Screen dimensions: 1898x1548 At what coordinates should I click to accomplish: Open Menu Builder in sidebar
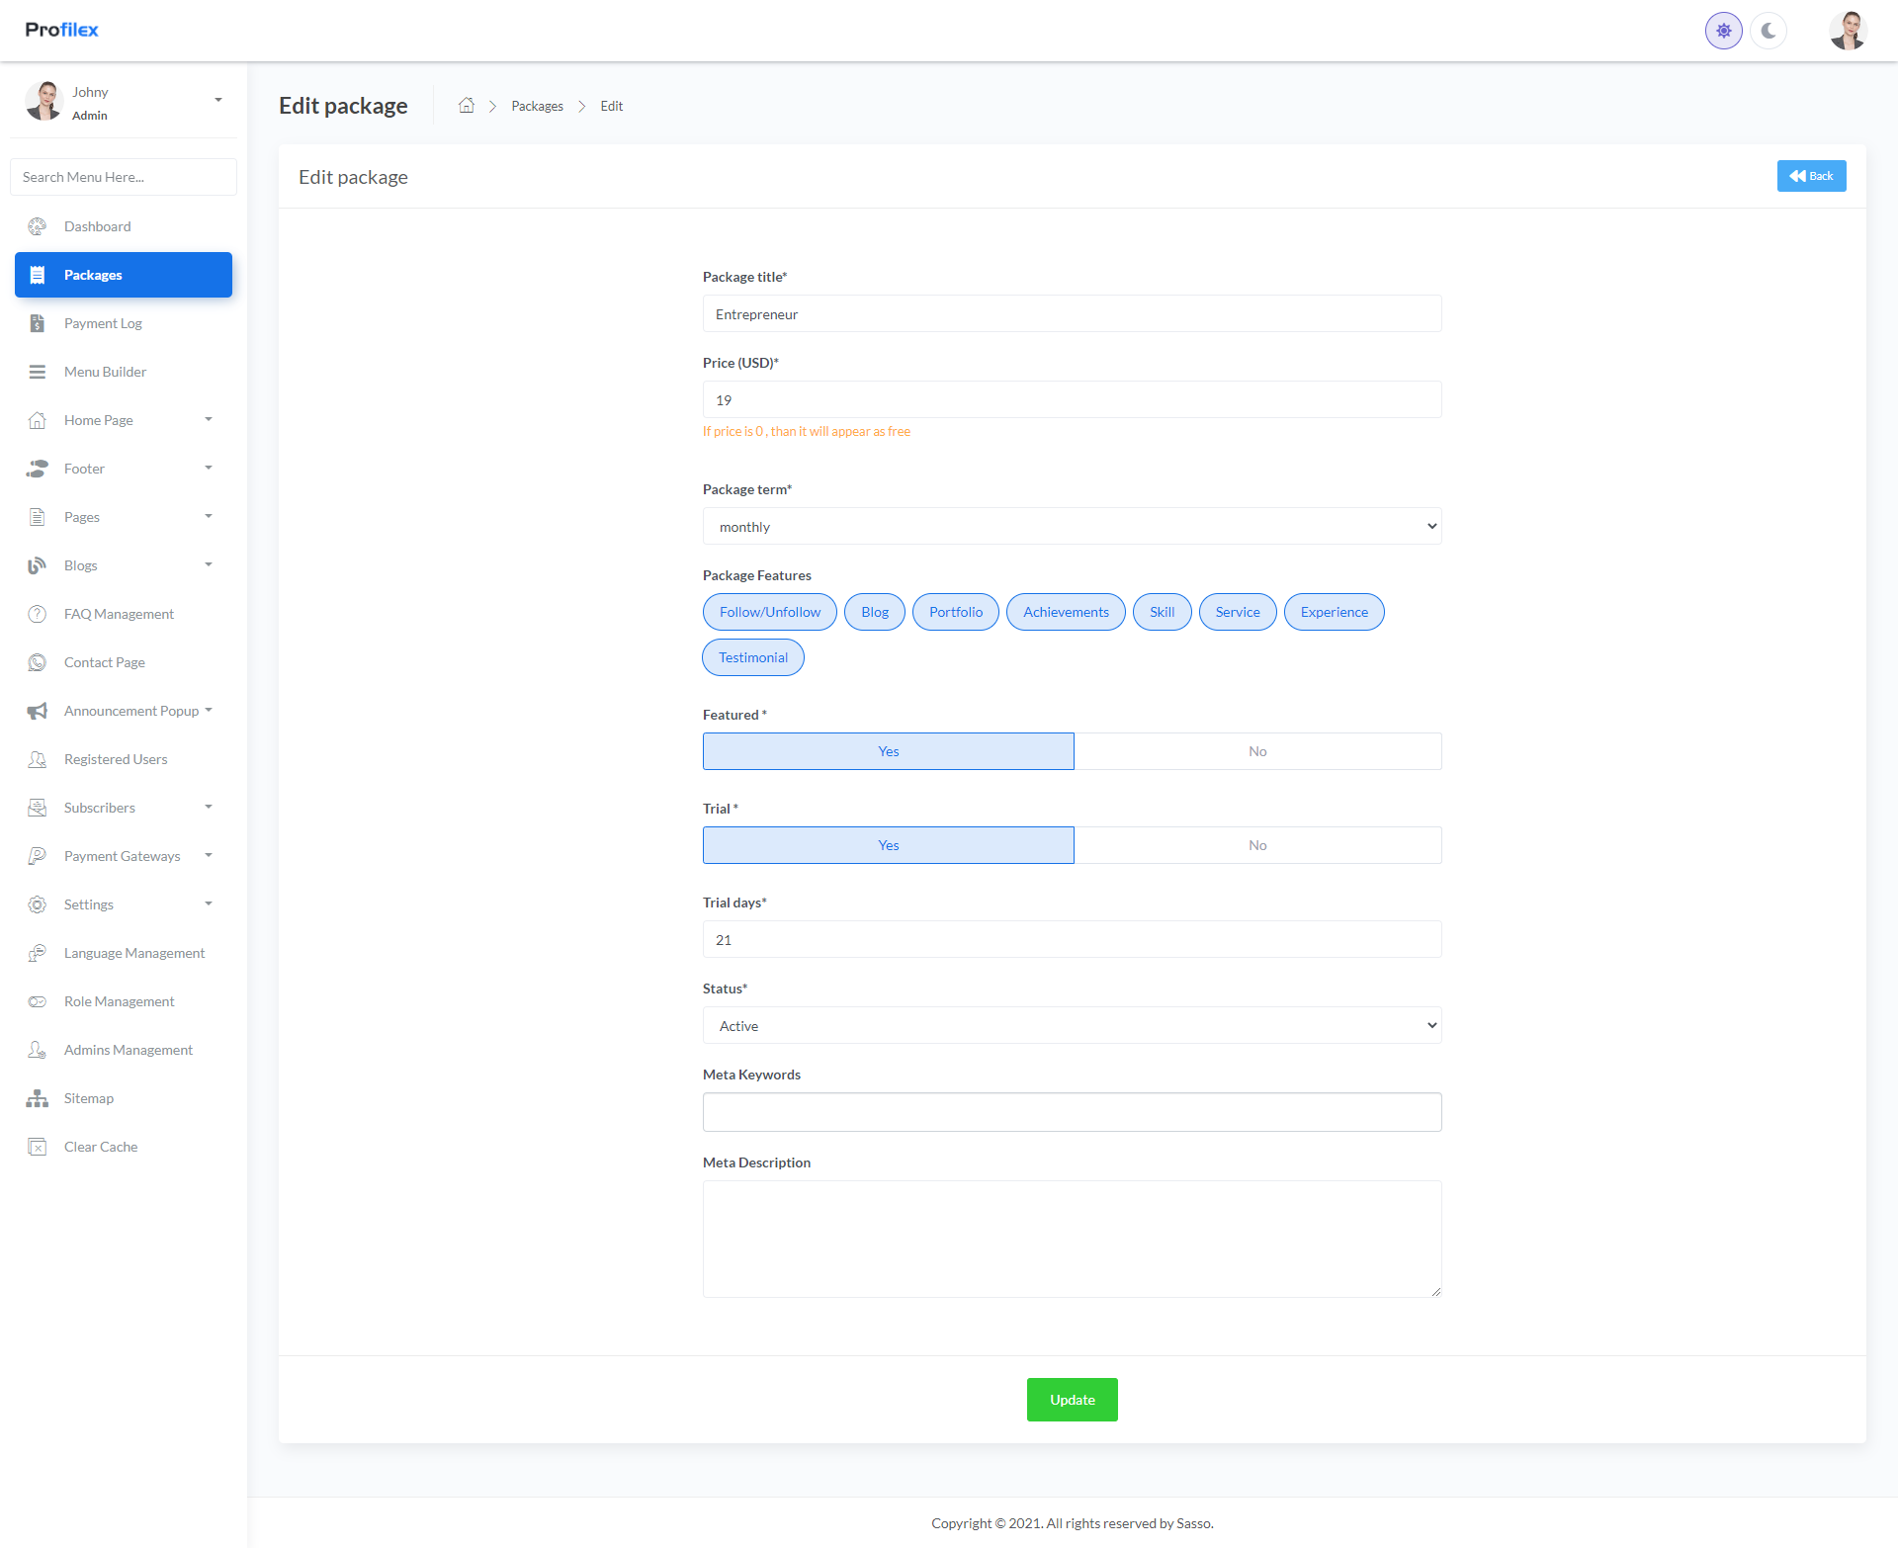coord(105,372)
